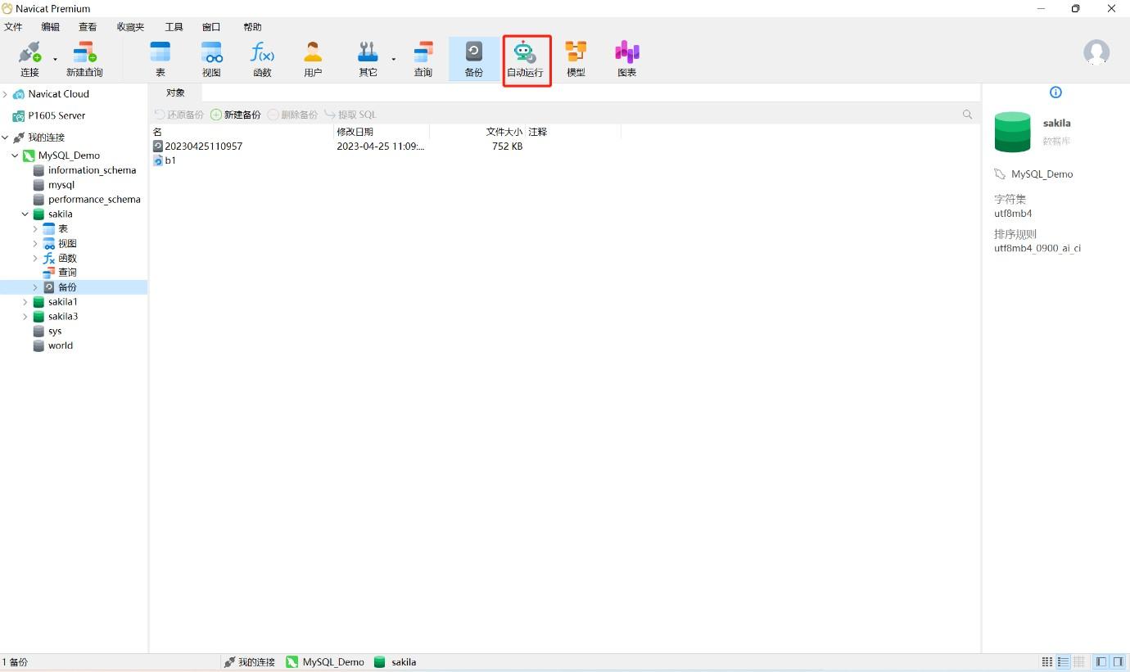This screenshot has width=1130, height=672.
Task: Expand the sakila1 database node
Action: tap(25, 302)
